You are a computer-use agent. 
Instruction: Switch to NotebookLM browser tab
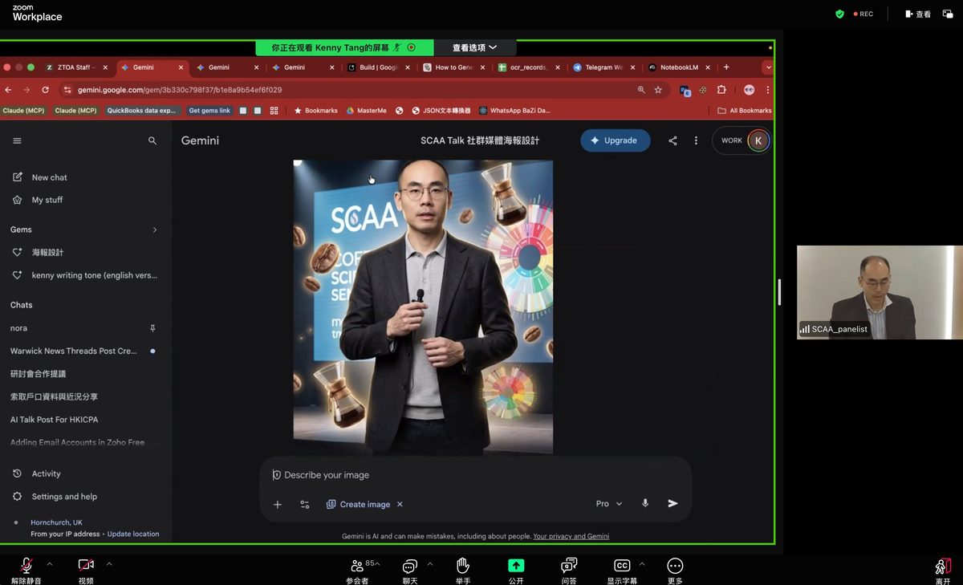click(x=679, y=67)
